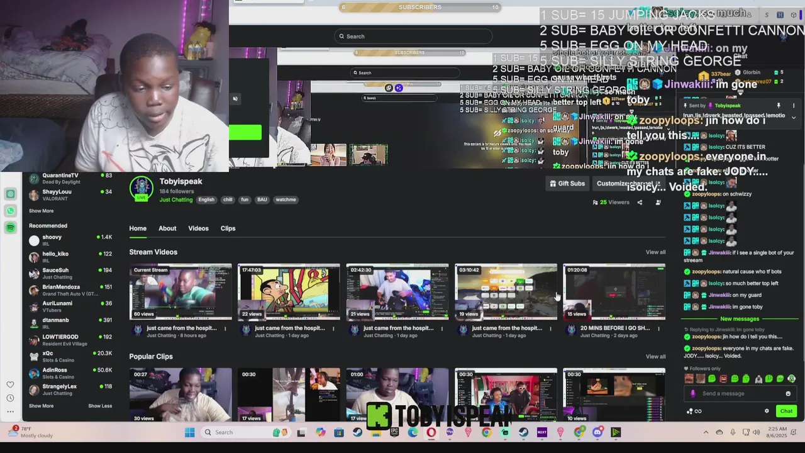Open the Just Chatting category link

[x=176, y=200]
